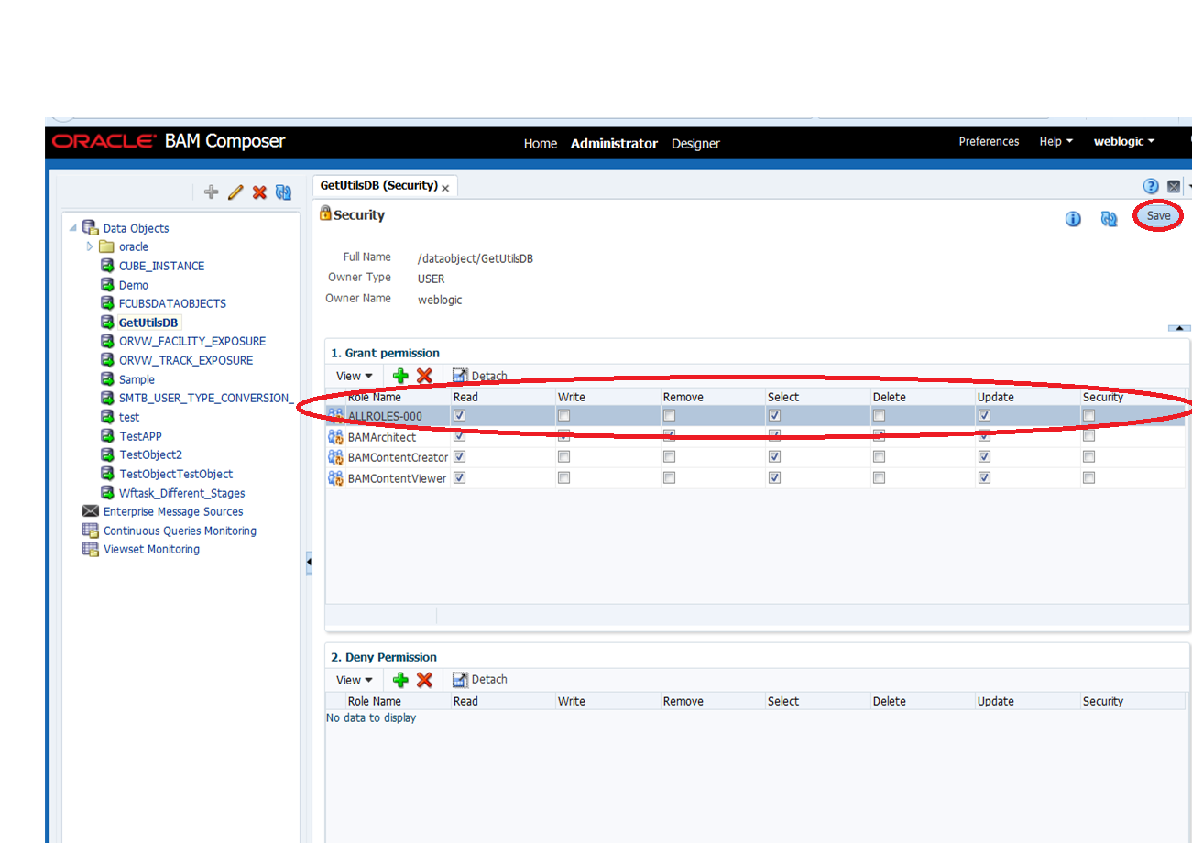Click the BAMArchitect role icon
This screenshot has width=1192, height=843.
[x=336, y=437]
